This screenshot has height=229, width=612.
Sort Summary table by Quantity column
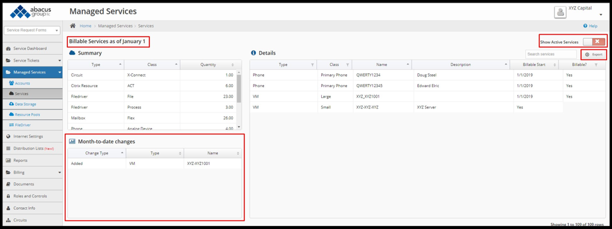pos(211,65)
